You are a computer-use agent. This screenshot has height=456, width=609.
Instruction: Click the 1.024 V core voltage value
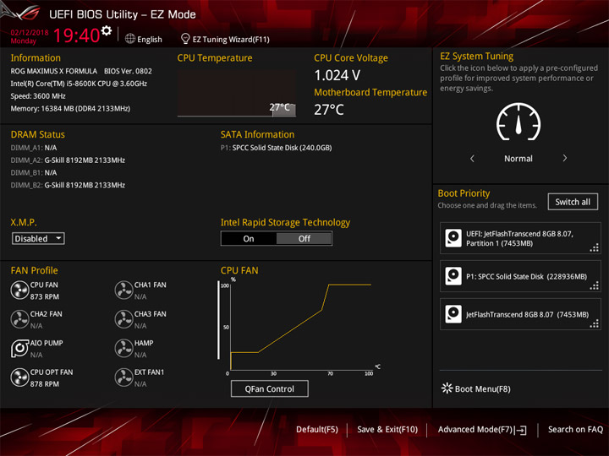[337, 75]
